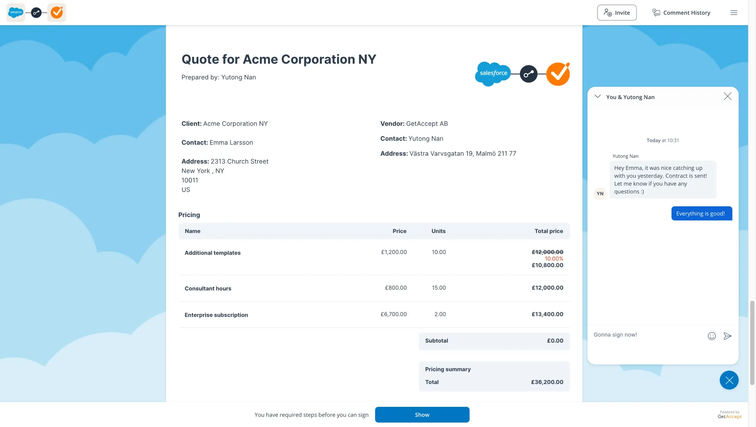Click the document title 'Quote for Acme Corporation NY'
The height and width of the screenshot is (427, 756).
tap(279, 59)
